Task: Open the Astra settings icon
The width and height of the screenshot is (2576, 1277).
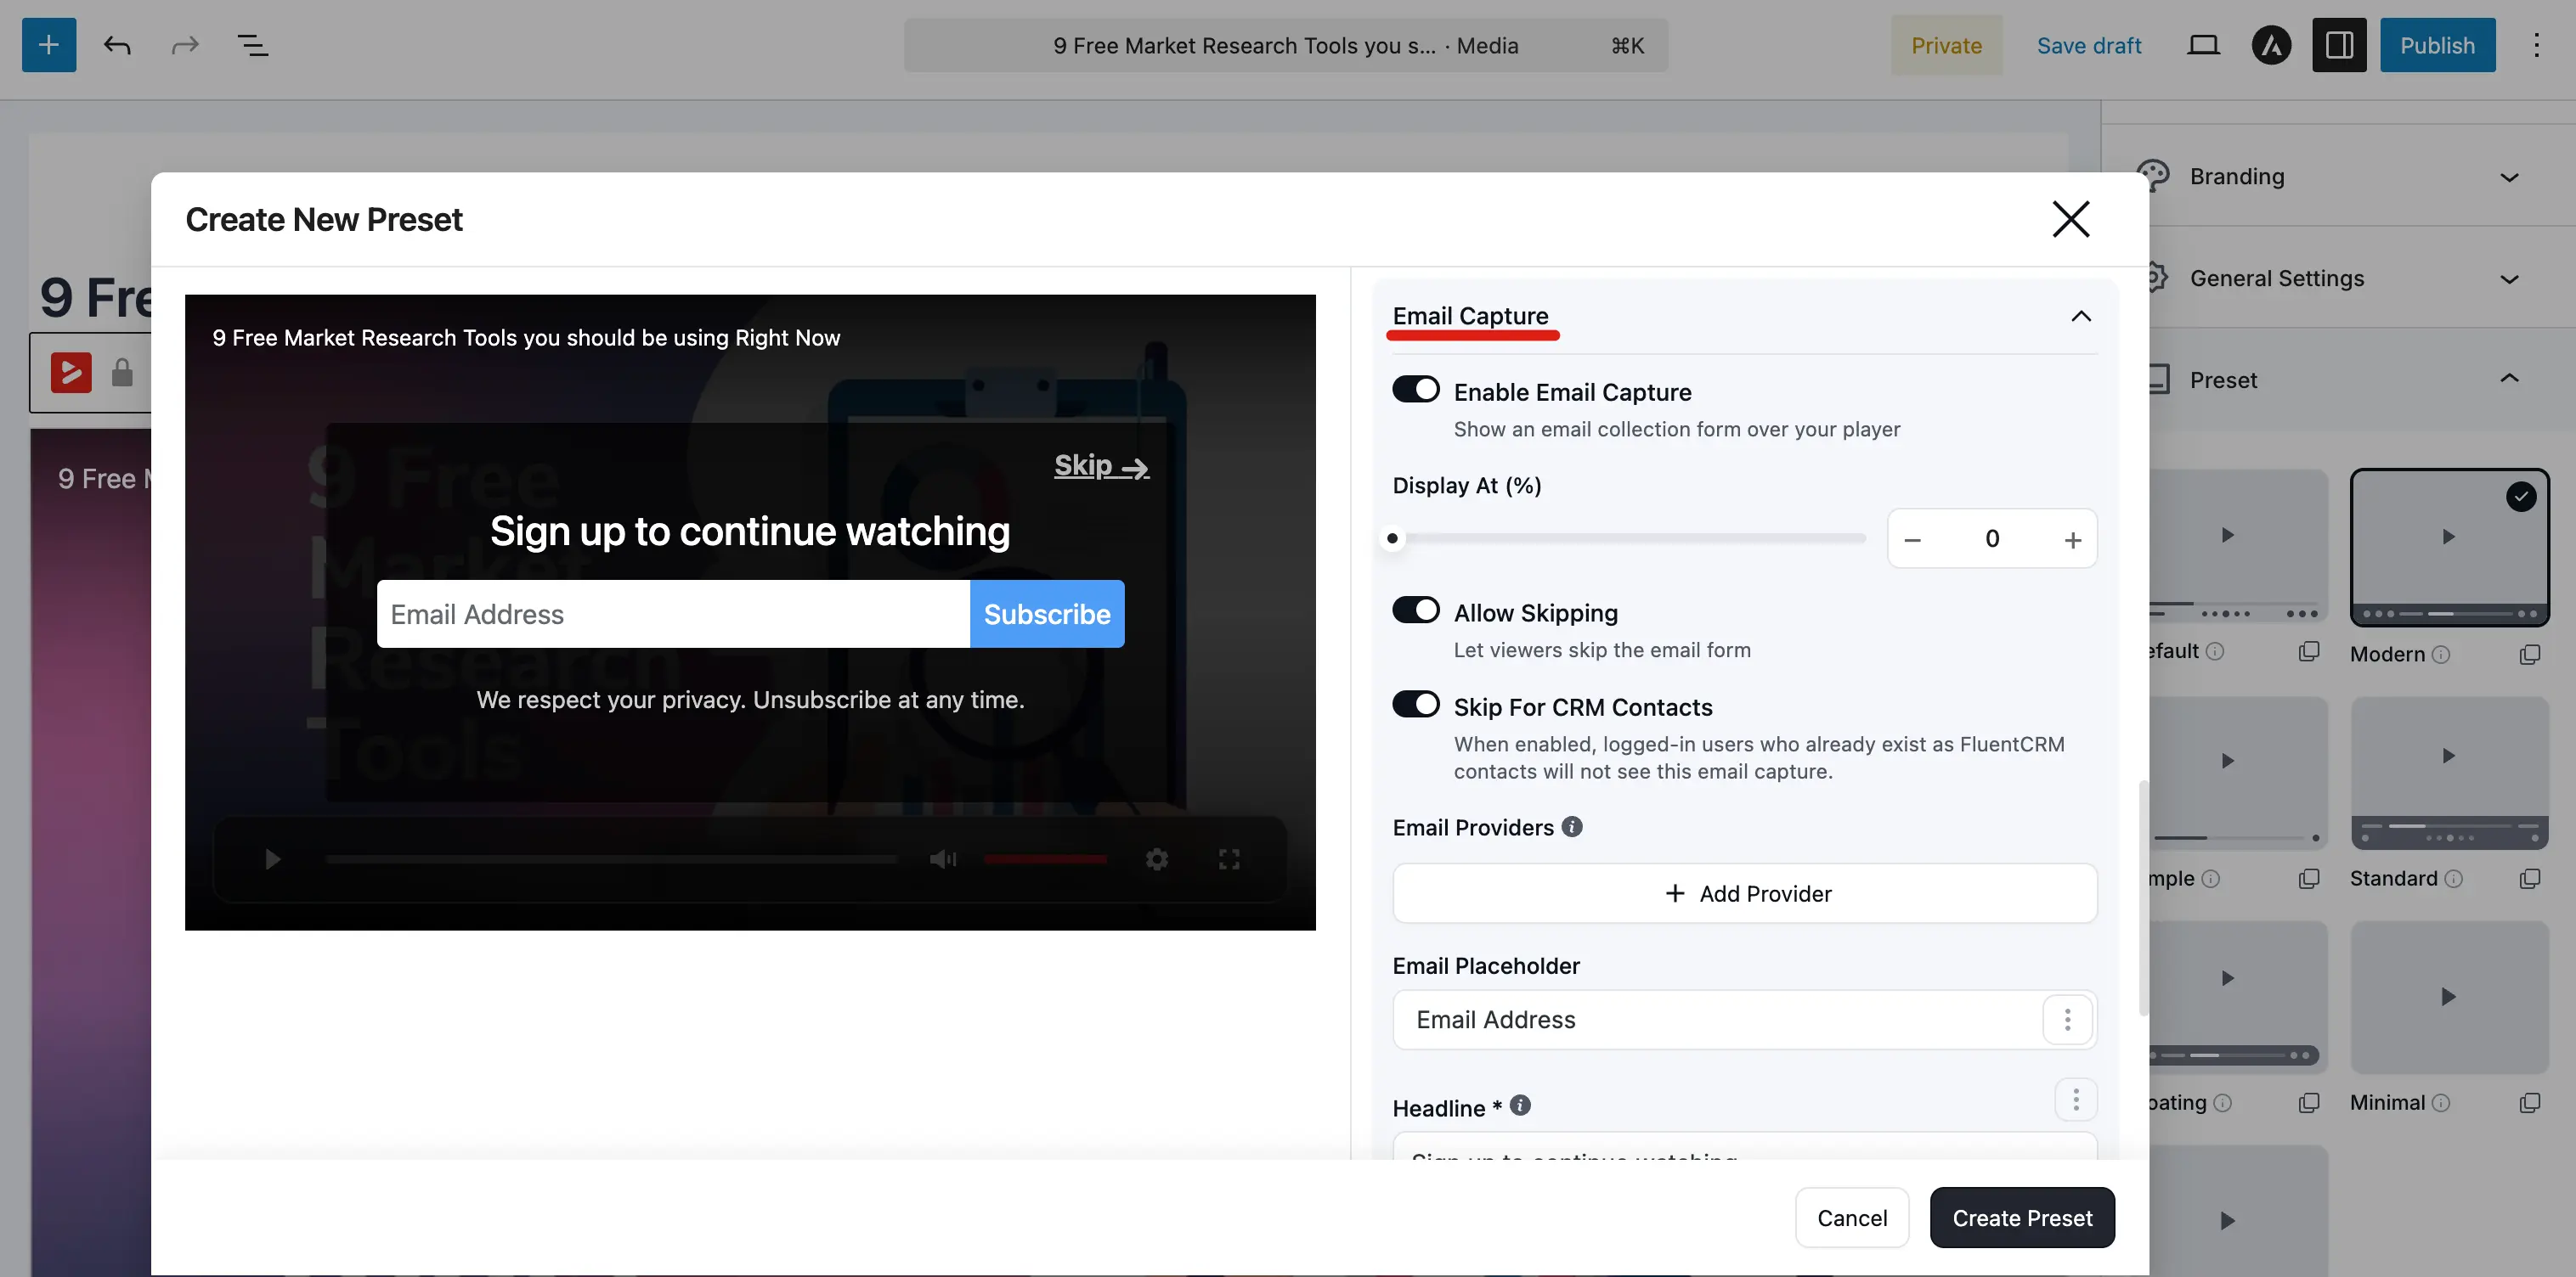Action: click(x=2271, y=45)
